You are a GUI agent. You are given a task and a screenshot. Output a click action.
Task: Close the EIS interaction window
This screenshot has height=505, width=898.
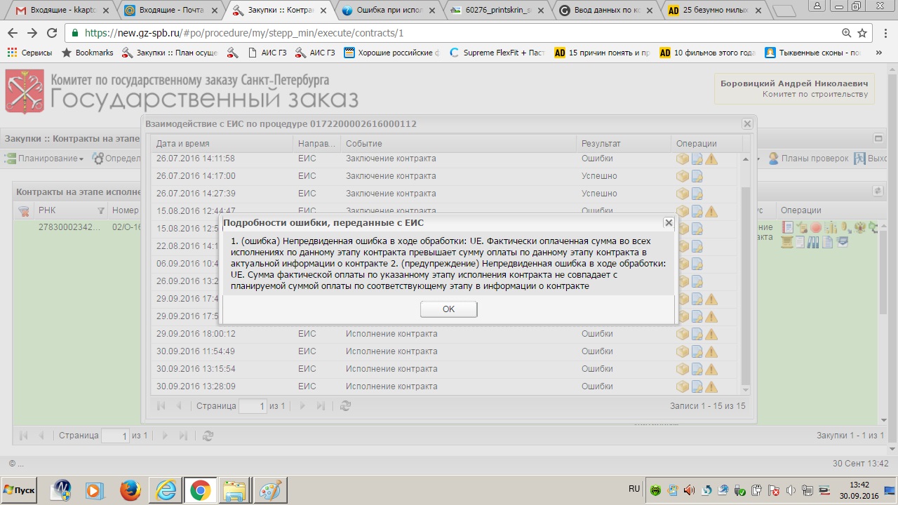point(747,123)
